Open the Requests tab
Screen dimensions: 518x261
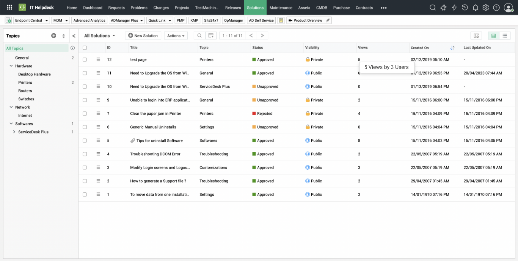116,8
